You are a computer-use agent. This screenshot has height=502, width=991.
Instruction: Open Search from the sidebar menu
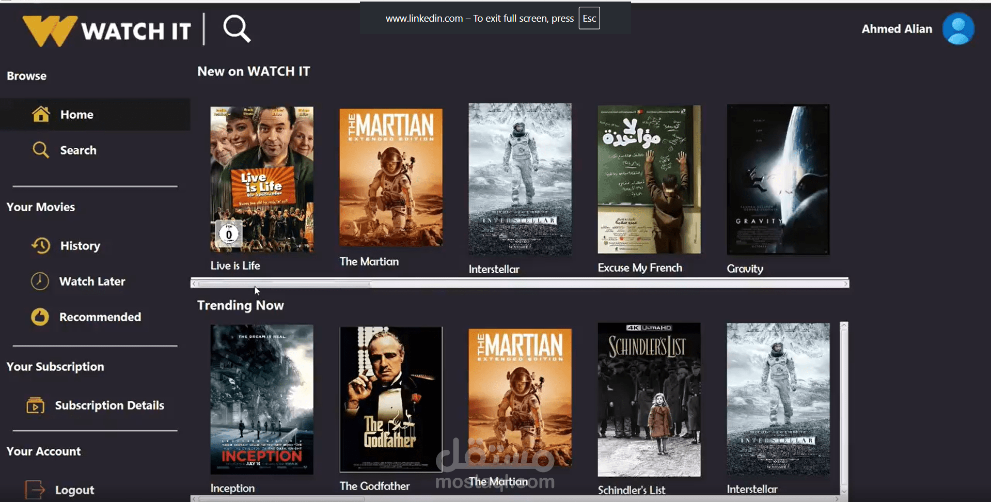click(x=78, y=150)
